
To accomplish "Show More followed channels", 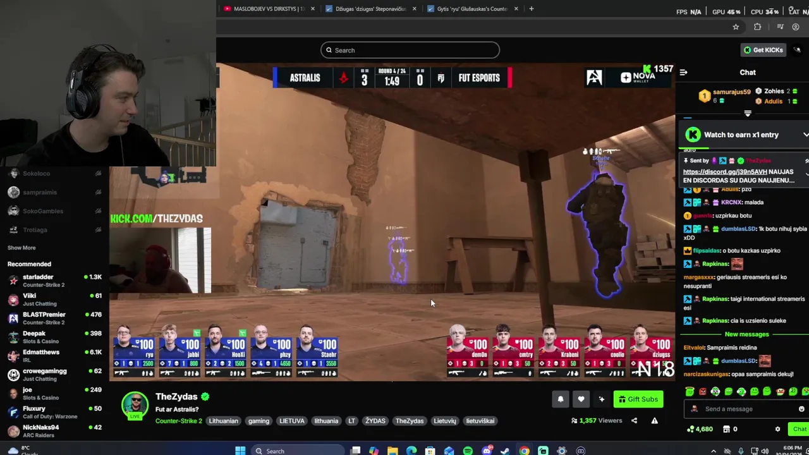I will [x=21, y=248].
